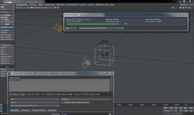Open the device dropdown in TurbulenceFD window
The width and height of the screenshot is (194, 115).
coord(35,106)
